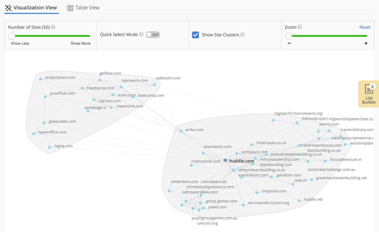The height and width of the screenshot is (232, 379).
Task: Click the Number of Sites slider handle
Action: point(12,36)
